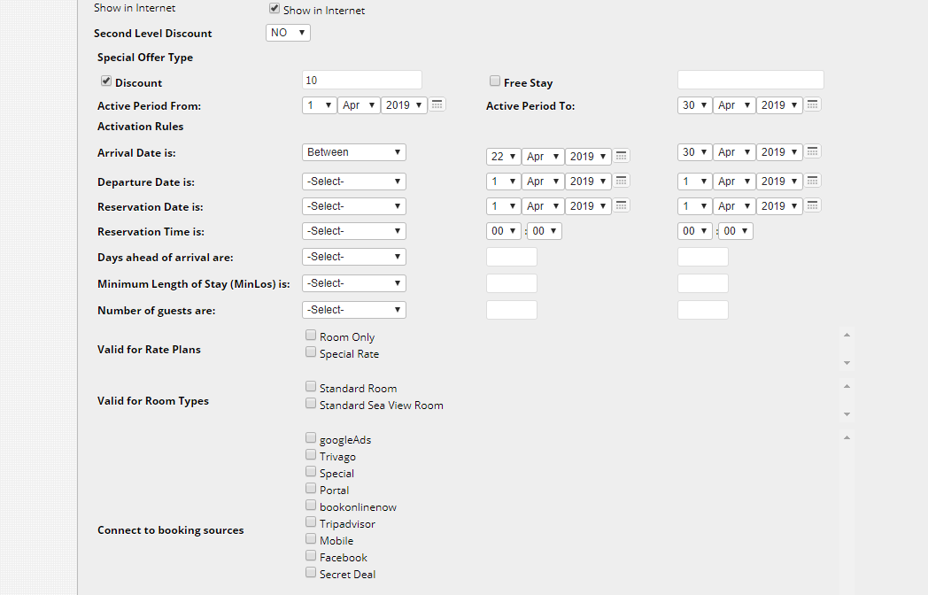The image size is (928, 595).
Task: Click Rate Plans list scroll-down arrow
Action: click(847, 362)
